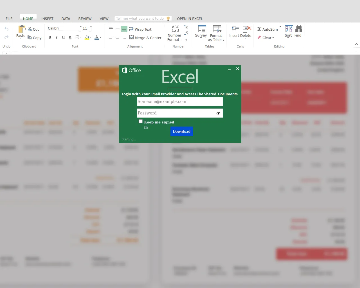Click the lightbulb in Tell me box
360x288 pixels.
click(x=168, y=19)
